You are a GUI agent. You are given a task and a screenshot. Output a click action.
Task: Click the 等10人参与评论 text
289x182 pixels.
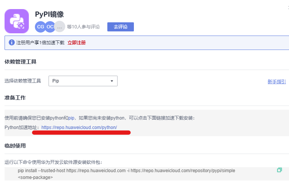pyautogui.click(x=83, y=27)
